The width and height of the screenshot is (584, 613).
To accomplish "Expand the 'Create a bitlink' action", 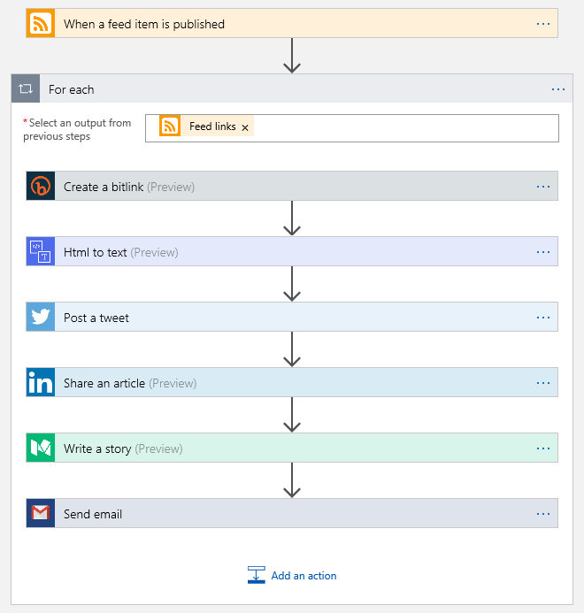I will click(x=292, y=186).
